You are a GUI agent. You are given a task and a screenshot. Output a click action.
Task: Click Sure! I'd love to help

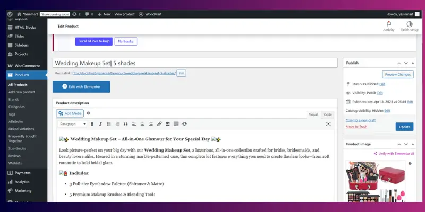coord(94,41)
